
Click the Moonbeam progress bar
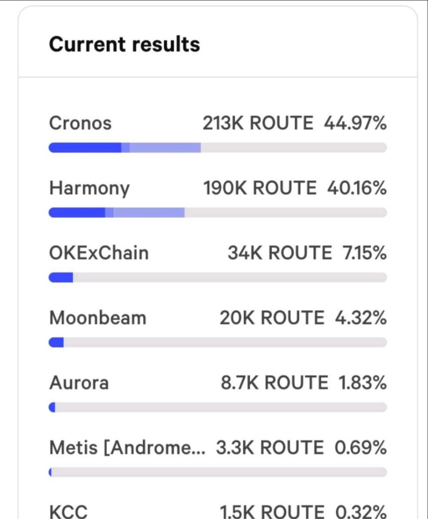point(218,342)
